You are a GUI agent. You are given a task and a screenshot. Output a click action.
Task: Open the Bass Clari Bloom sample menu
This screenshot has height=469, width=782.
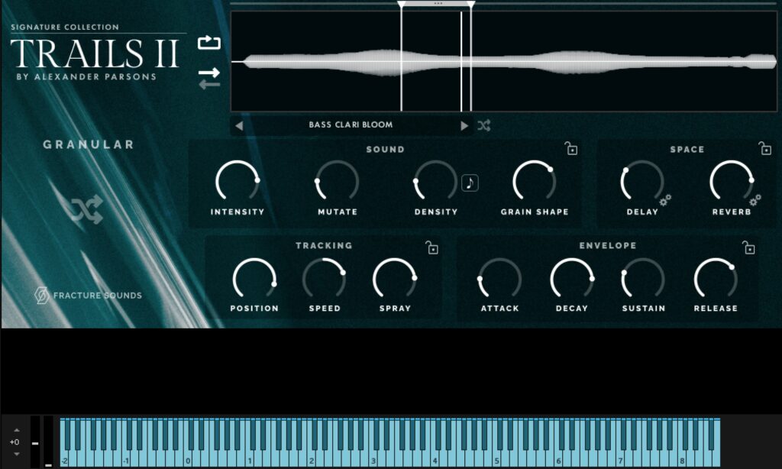pos(351,125)
